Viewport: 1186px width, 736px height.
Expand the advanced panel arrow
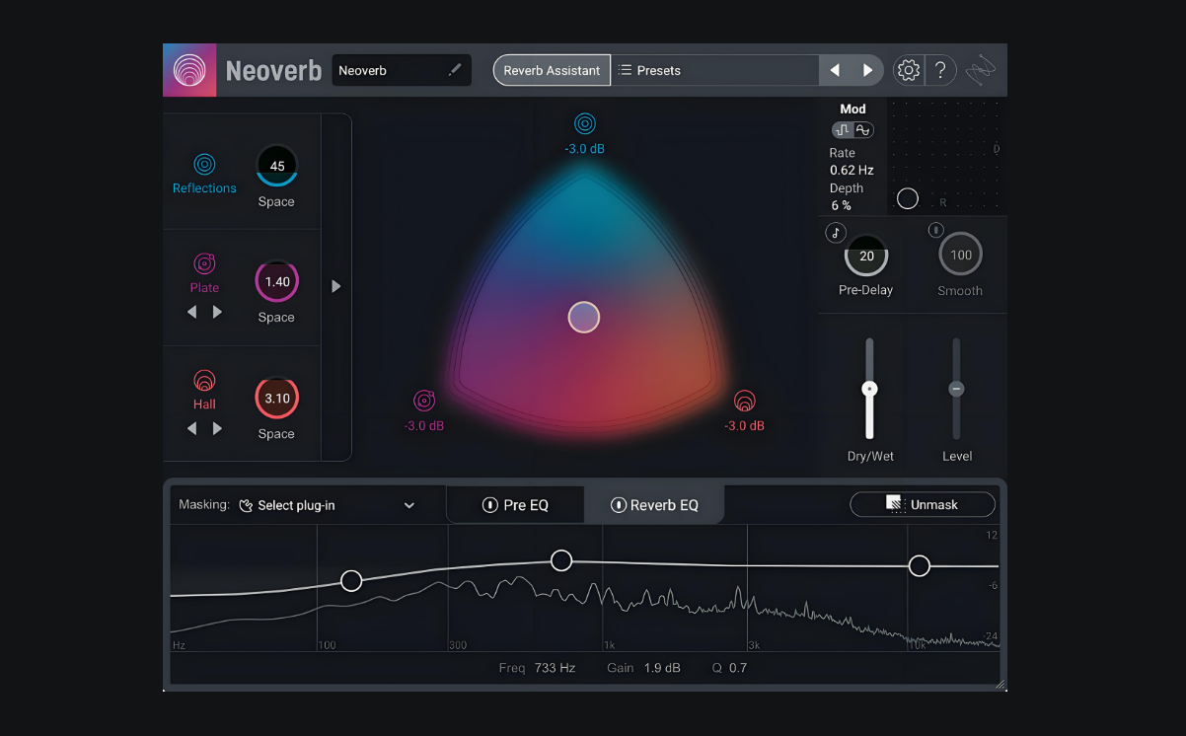[336, 286]
